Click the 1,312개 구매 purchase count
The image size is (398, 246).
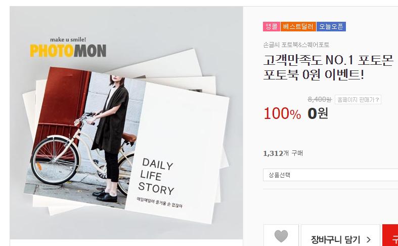[283, 153]
